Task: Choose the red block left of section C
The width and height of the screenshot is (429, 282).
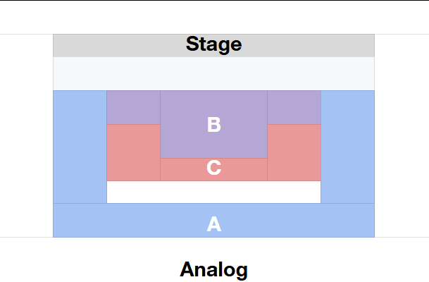Action: click(133, 152)
